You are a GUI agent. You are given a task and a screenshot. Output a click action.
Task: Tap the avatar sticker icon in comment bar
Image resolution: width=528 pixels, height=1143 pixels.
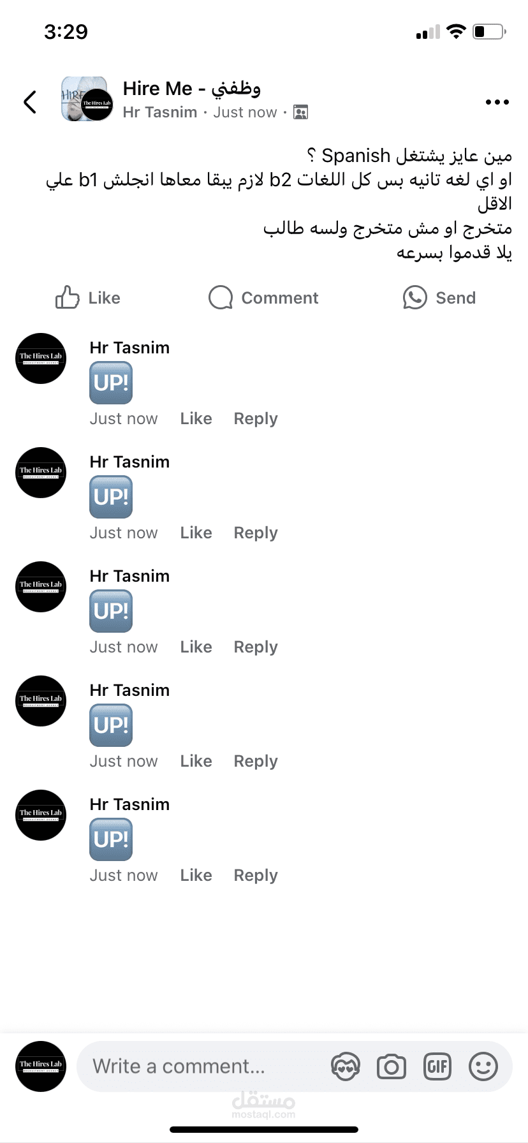point(346,1066)
